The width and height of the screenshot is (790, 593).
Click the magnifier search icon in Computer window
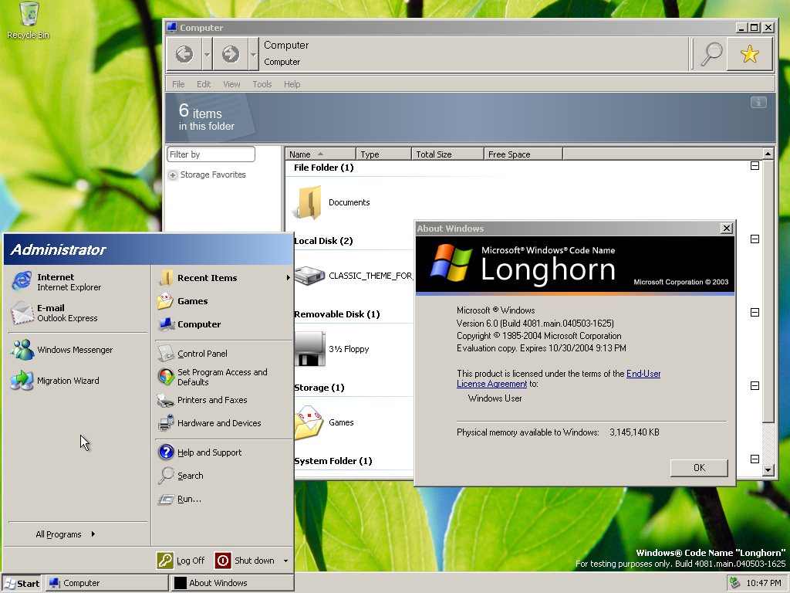tap(711, 53)
